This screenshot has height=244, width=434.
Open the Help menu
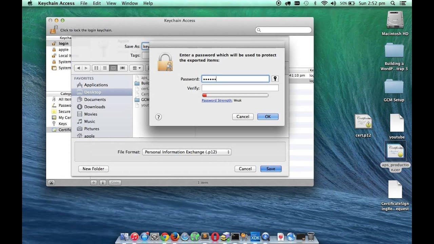[x=148, y=3]
